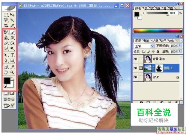Open Color palette flyout menu arrow
This screenshot has width=187, height=135.
coord(181,8)
